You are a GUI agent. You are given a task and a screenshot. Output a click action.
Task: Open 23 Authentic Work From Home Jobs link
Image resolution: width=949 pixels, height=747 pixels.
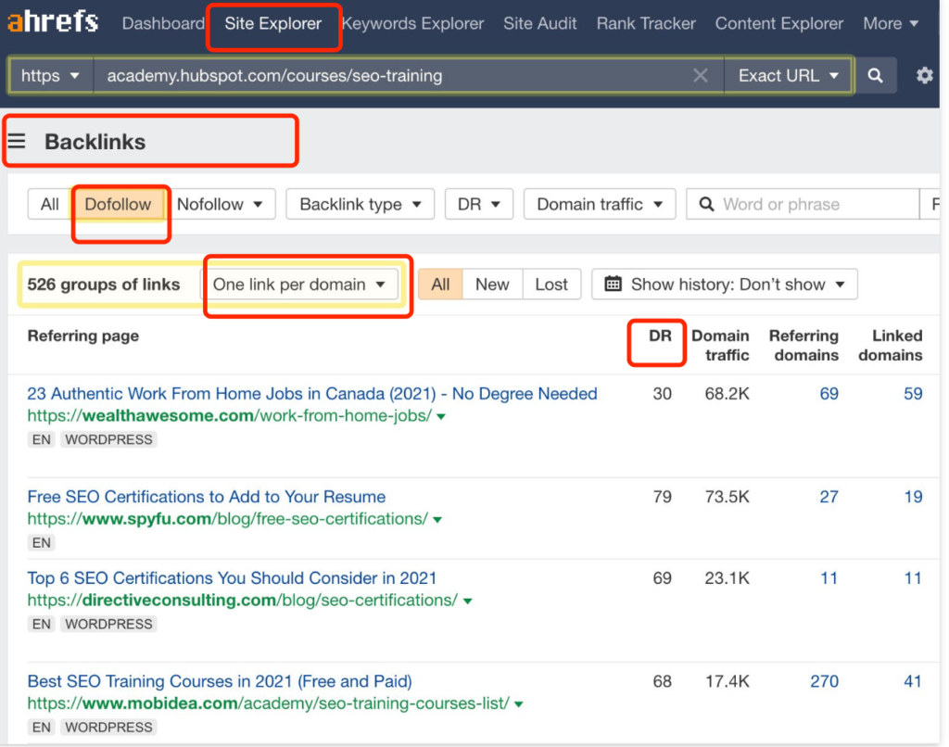pos(312,394)
